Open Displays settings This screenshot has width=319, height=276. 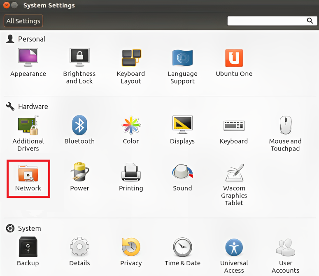[x=182, y=130]
